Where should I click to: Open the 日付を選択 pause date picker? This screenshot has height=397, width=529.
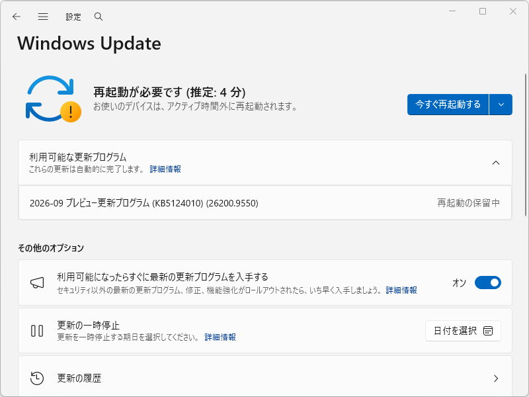click(463, 331)
